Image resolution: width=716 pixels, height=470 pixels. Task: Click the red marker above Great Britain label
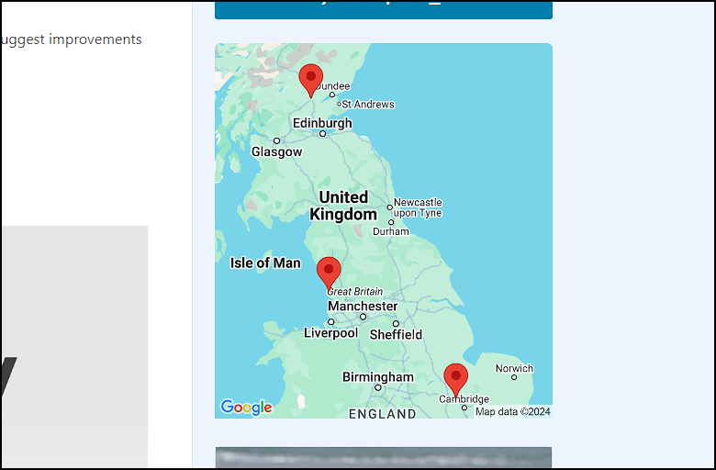coord(329,271)
